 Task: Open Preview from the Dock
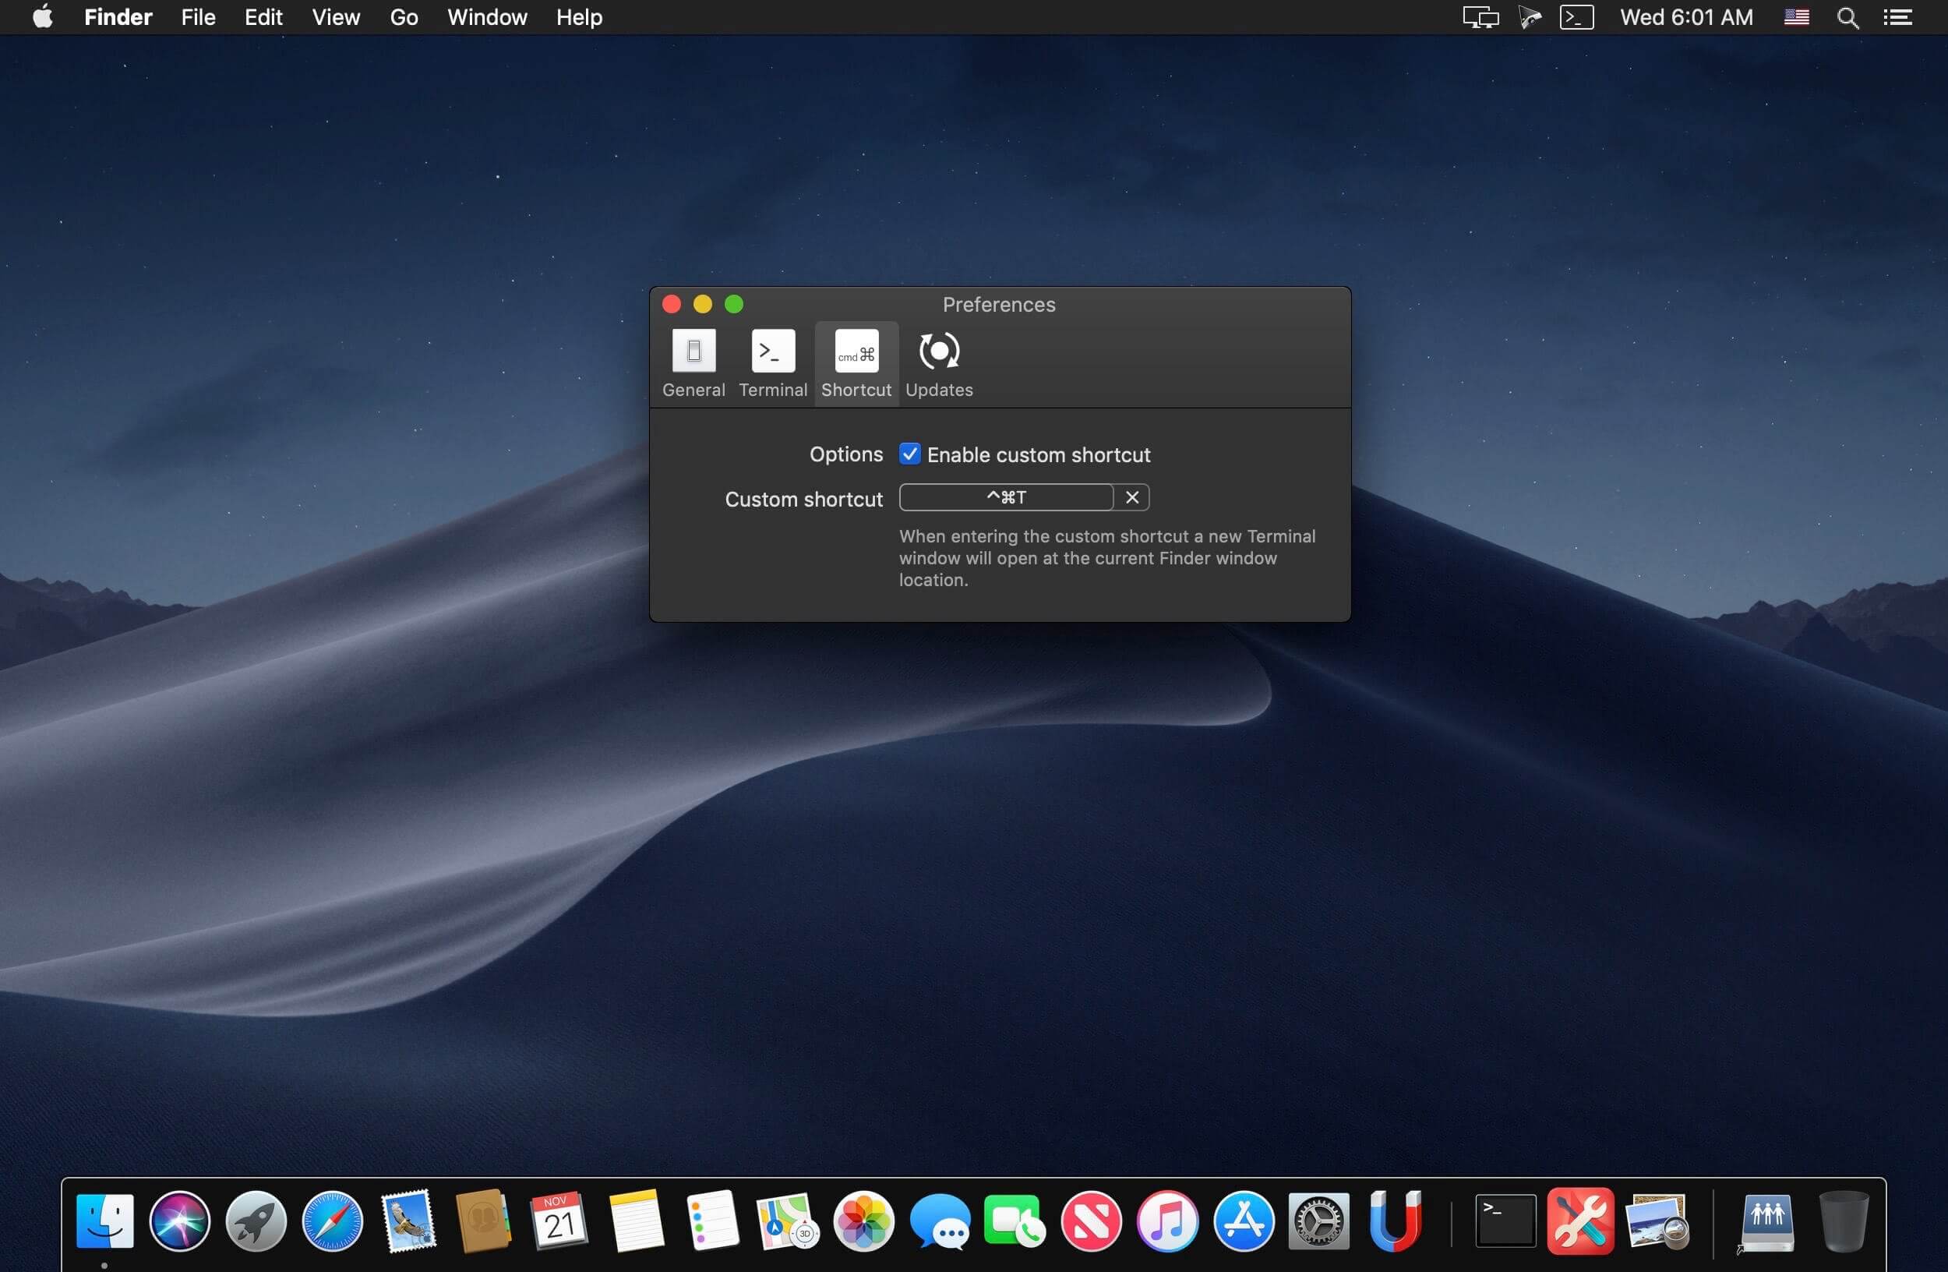pos(1657,1220)
